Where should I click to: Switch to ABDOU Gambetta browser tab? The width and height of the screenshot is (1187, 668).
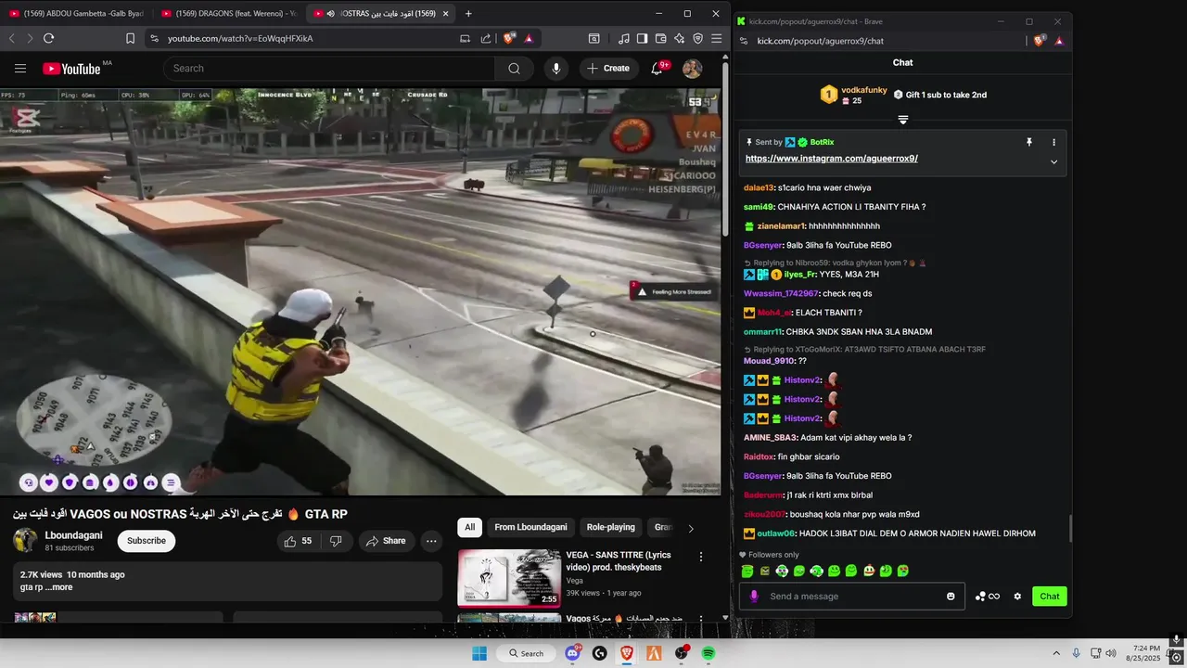pyautogui.click(x=75, y=14)
